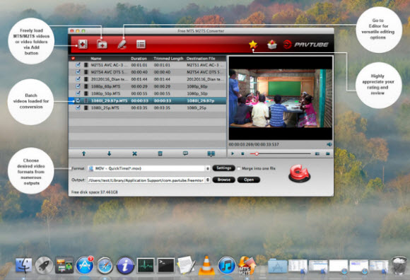Open MTS M2TS Converter dock icon

click(x=247, y=265)
